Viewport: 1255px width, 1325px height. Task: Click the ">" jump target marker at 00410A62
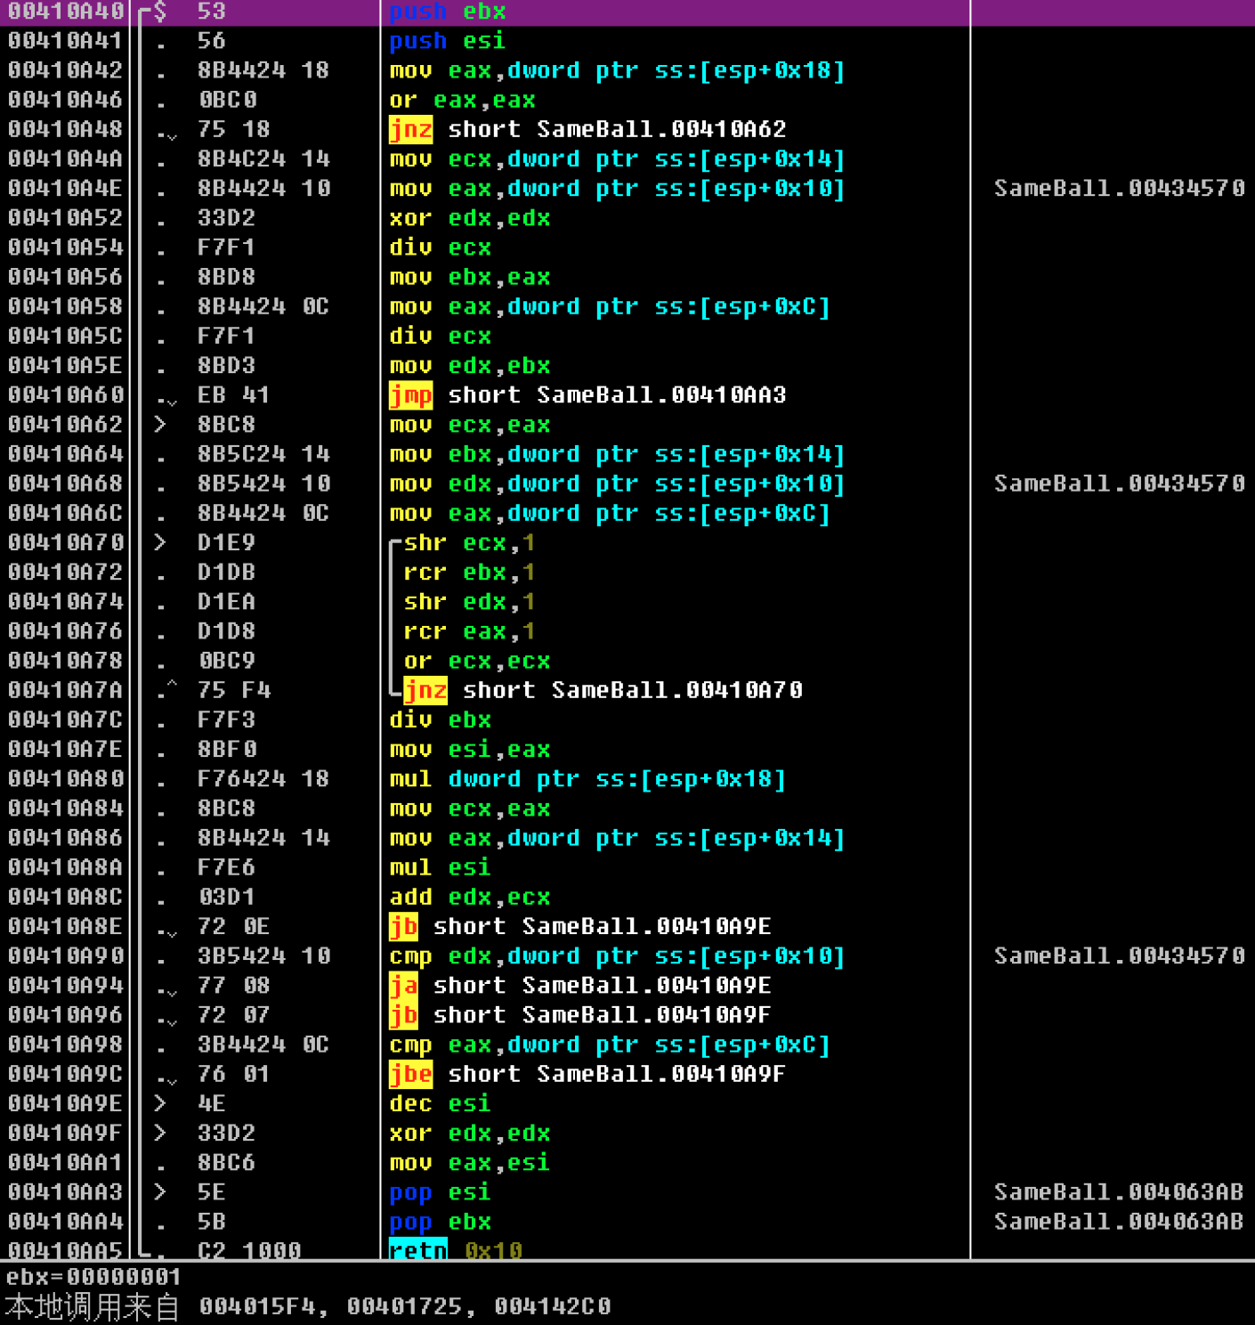[160, 425]
